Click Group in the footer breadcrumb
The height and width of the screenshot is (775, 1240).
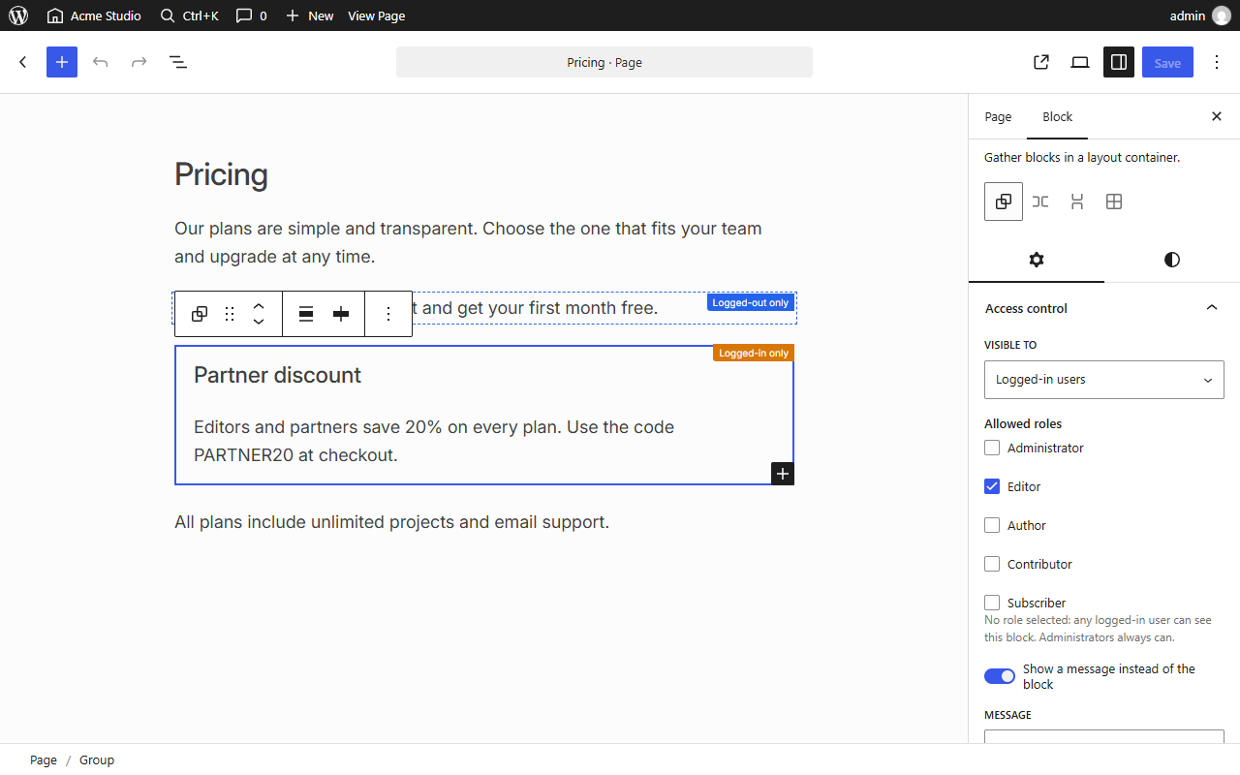coord(97,759)
